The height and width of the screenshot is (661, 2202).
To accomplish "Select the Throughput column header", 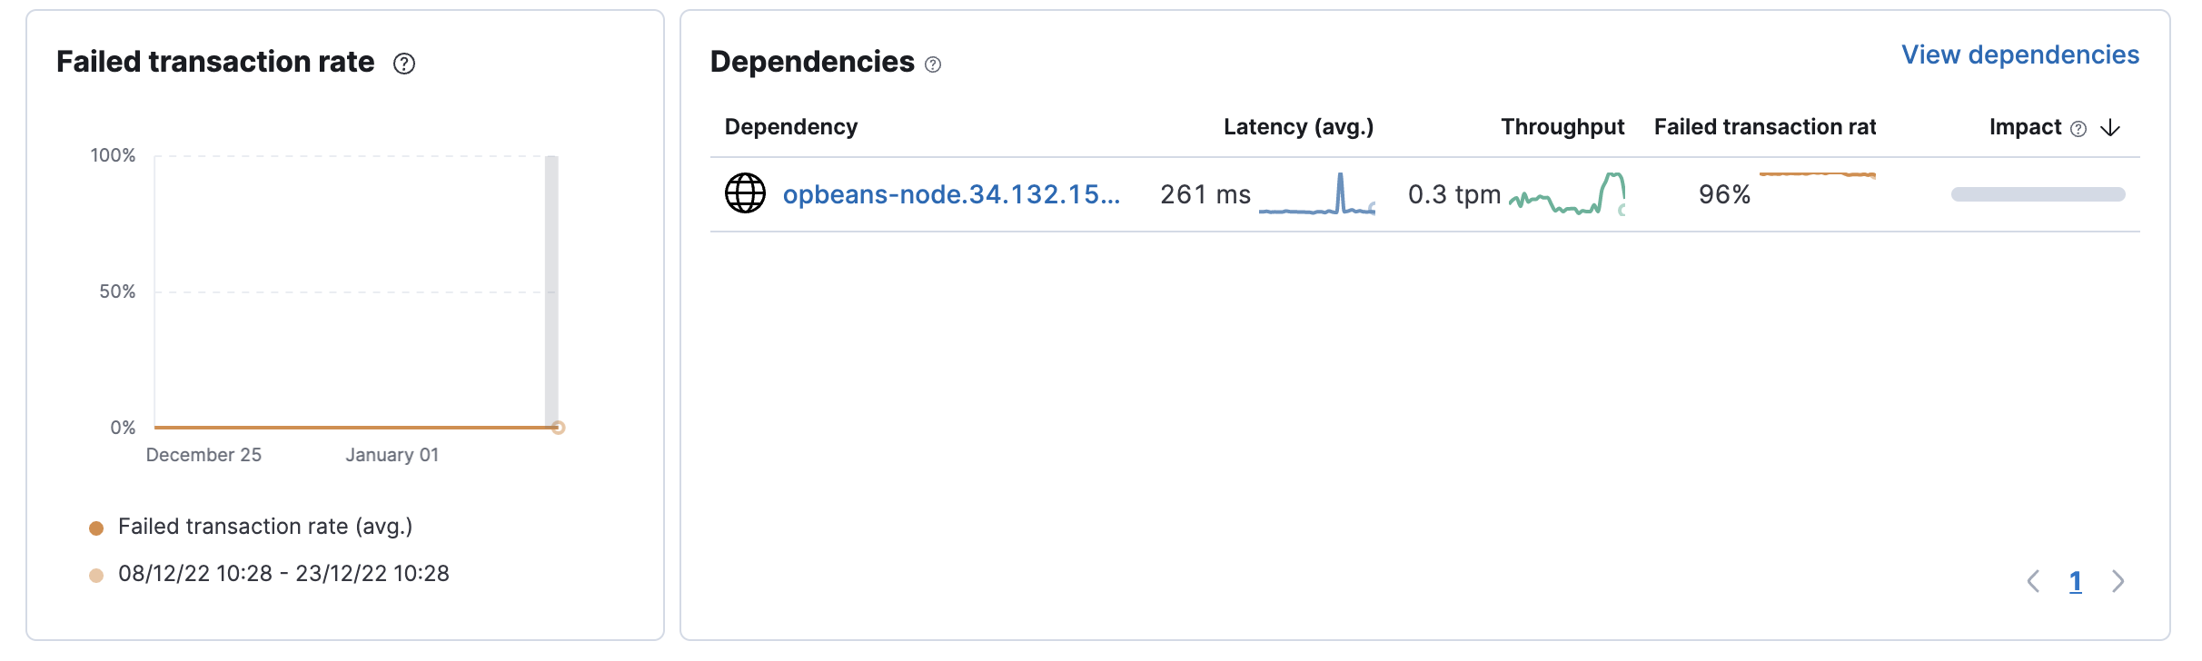I will 1562,127.
